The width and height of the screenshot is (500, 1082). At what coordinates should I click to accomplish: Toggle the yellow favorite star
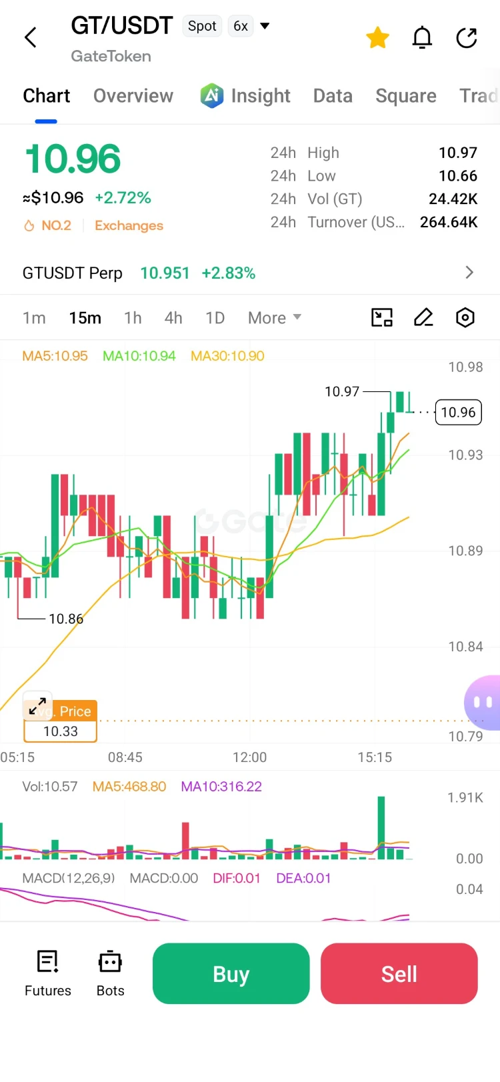tap(377, 38)
